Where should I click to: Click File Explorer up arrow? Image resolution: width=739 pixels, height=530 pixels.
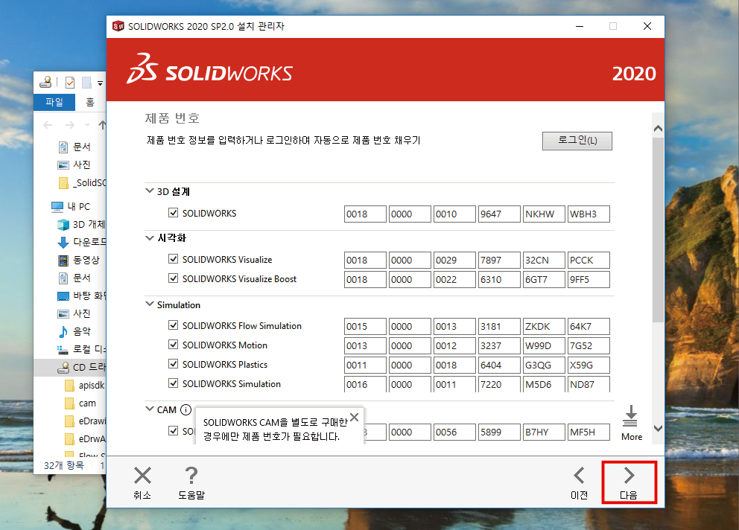click(102, 125)
